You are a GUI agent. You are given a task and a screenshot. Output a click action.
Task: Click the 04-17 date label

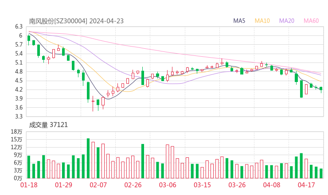click(x=306, y=185)
